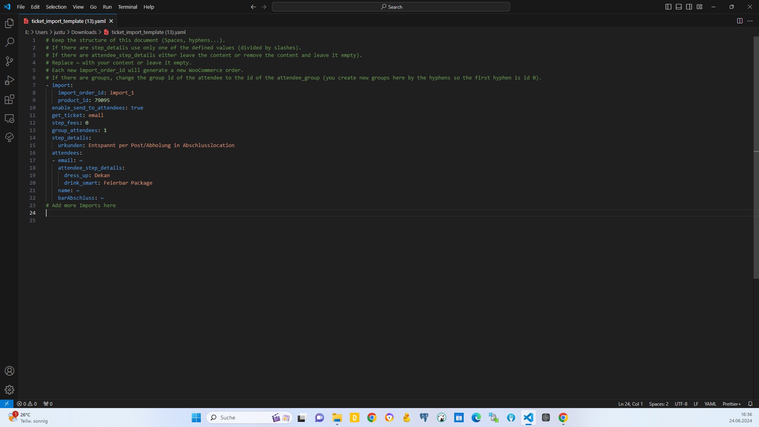Toggle the primary side bar layout button

coord(668,7)
